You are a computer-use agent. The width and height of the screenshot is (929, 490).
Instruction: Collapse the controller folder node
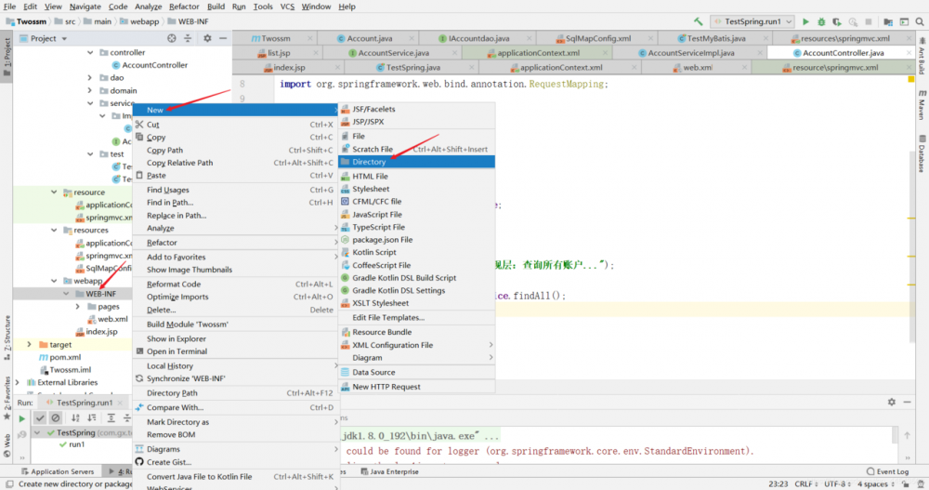(91, 53)
